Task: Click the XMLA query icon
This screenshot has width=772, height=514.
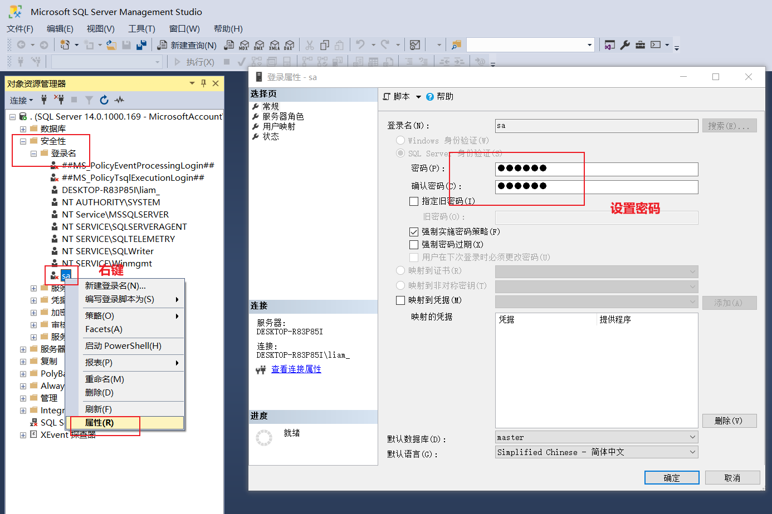Action: point(274,45)
